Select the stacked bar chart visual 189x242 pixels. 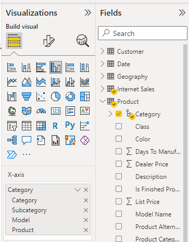pos(12,67)
